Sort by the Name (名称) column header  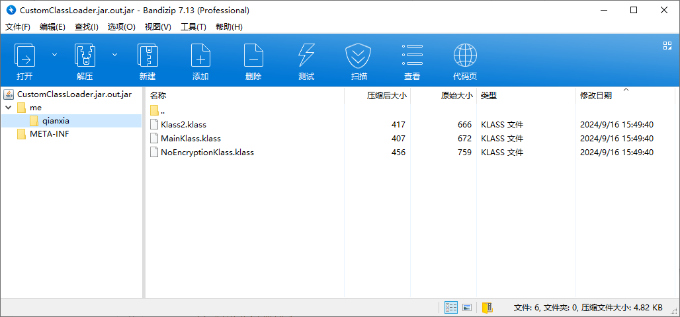pos(159,96)
